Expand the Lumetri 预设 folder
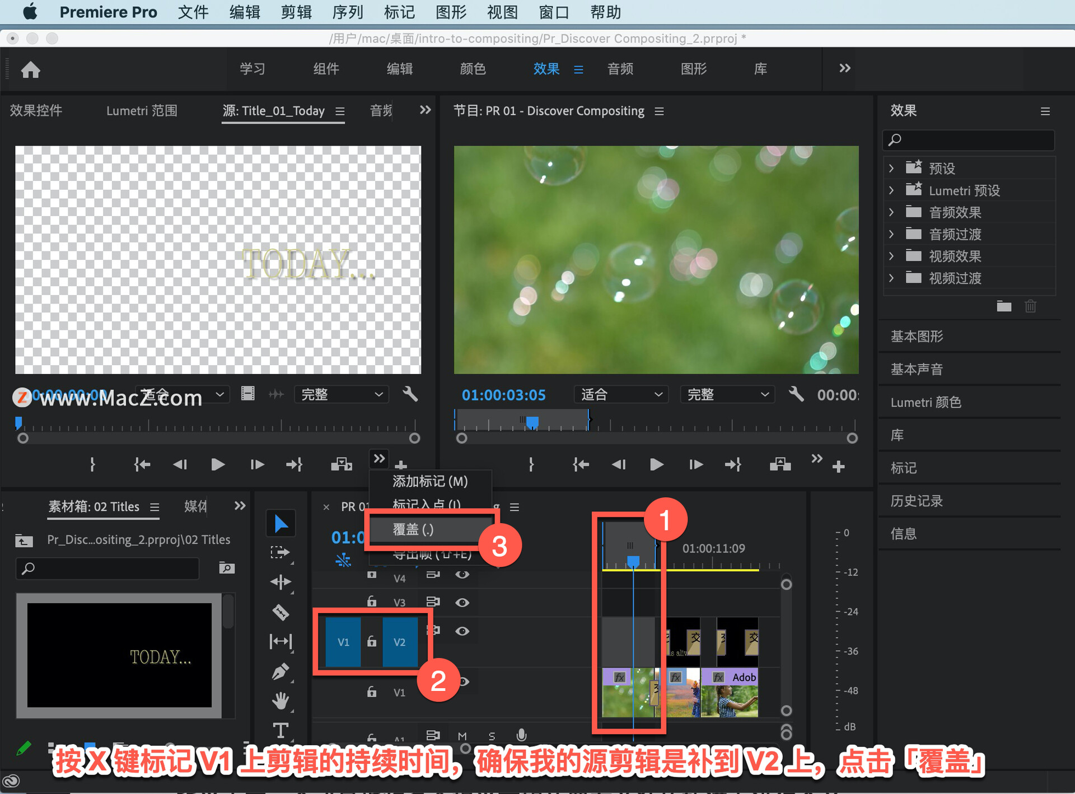The width and height of the screenshot is (1075, 794). coord(891,190)
